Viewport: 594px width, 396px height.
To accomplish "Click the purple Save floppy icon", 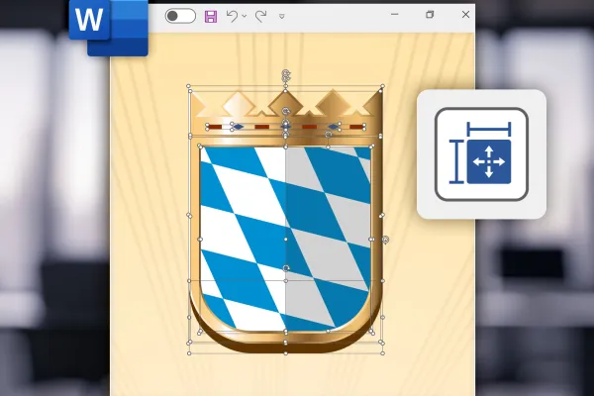I will pos(211,16).
